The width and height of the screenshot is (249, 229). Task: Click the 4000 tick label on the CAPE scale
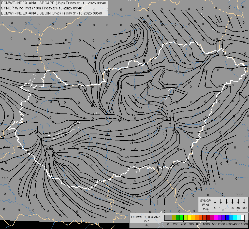(x=237, y=224)
